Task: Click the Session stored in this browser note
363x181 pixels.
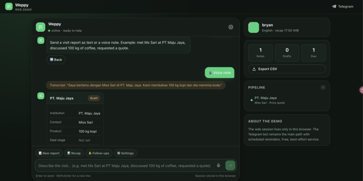Action: [216, 176]
